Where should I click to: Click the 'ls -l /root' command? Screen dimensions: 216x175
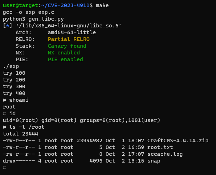(27, 127)
